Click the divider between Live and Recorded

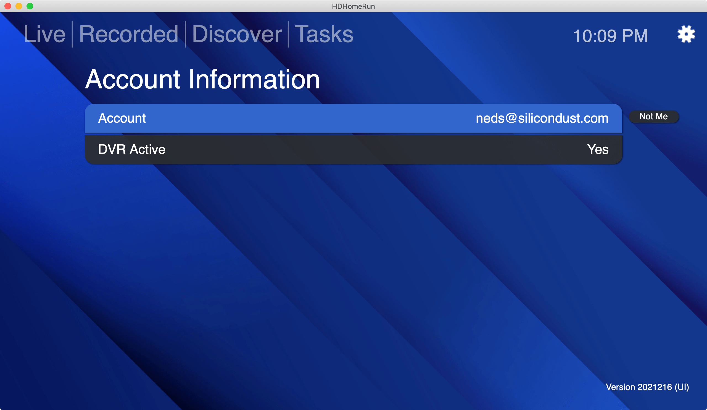(x=72, y=34)
